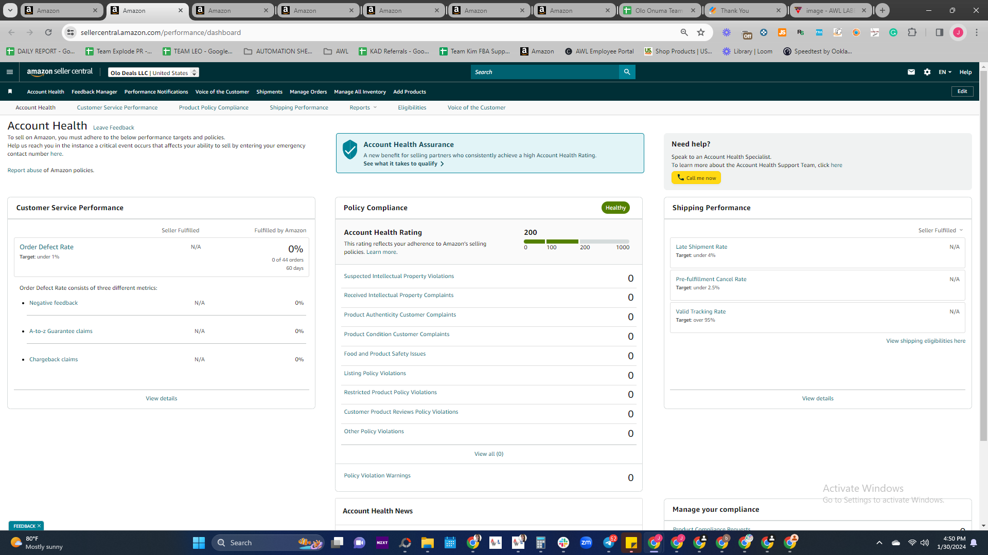Open the Olo Deals LLC marketplace selector

point(153,72)
